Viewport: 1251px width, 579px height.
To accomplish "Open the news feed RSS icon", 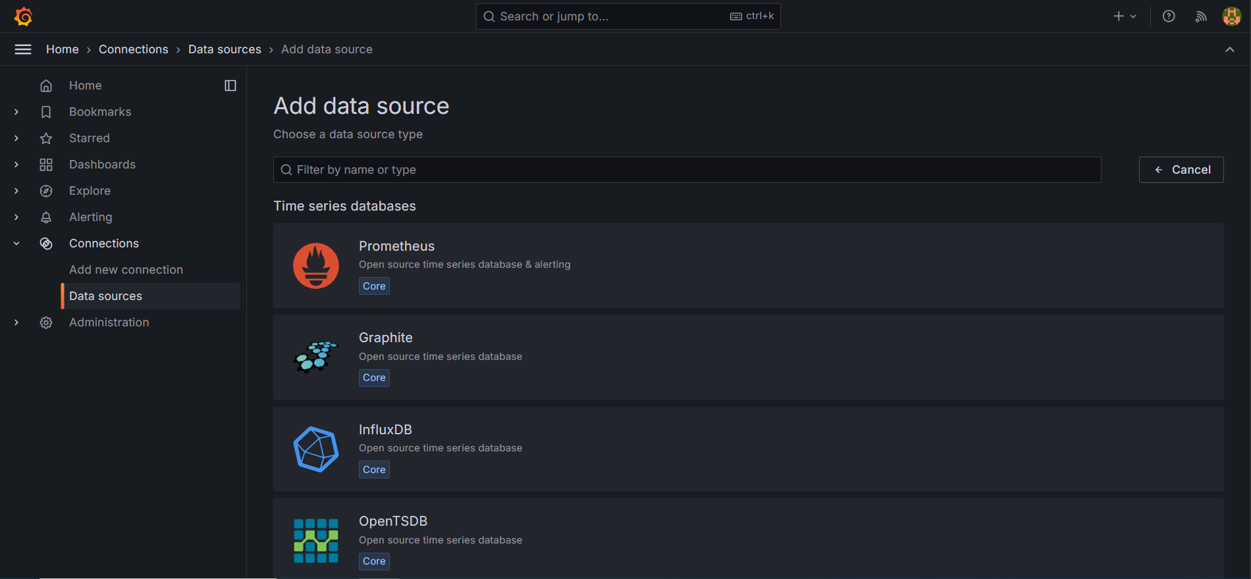I will 1201,16.
